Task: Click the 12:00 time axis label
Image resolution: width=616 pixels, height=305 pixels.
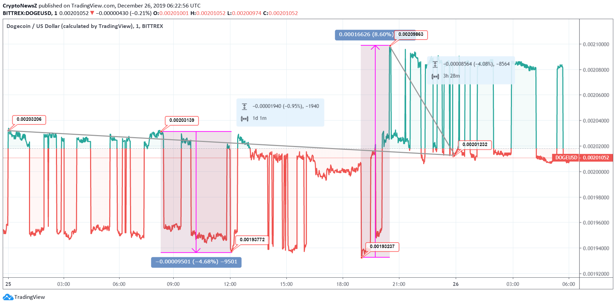Action: coord(230,284)
